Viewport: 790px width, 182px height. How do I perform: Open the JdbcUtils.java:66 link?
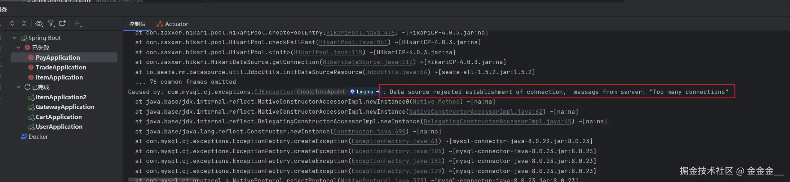click(397, 72)
